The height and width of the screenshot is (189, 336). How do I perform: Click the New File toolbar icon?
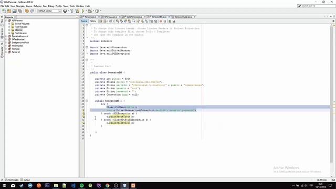(x=4, y=11)
